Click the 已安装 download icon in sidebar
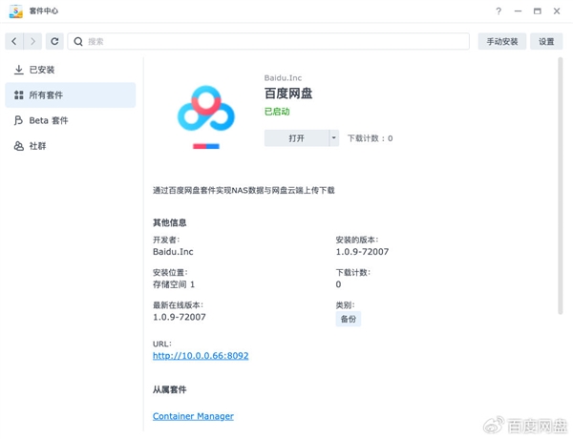Image resolution: width=573 pixels, height=439 pixels. (18, 70)
